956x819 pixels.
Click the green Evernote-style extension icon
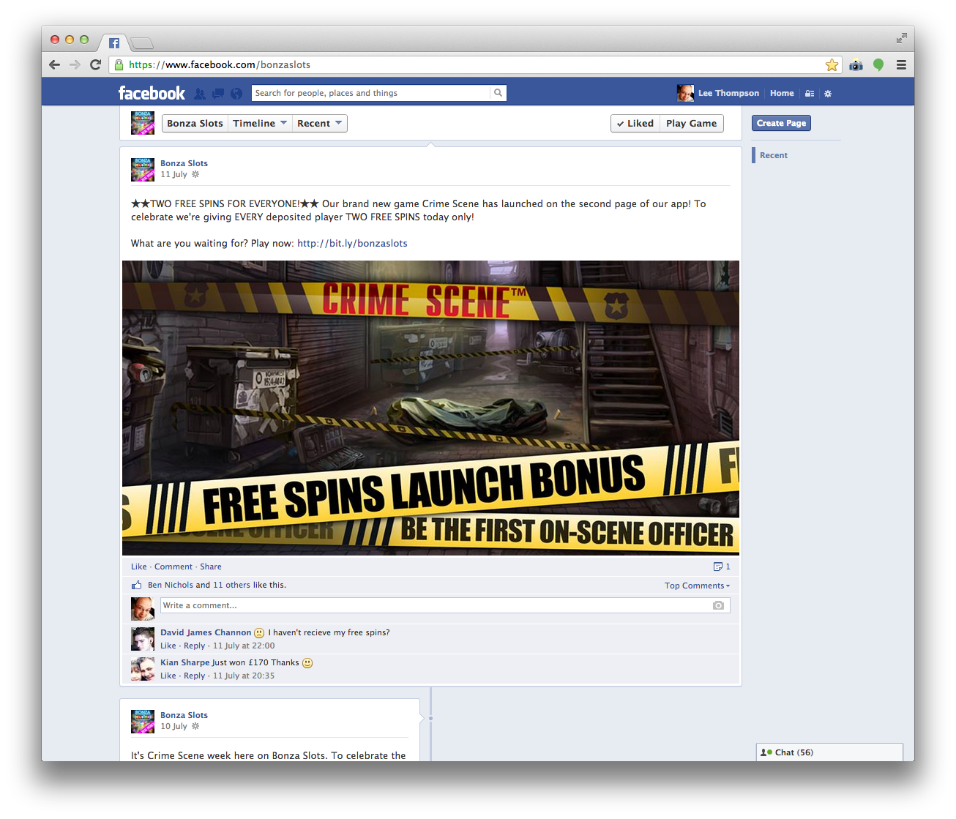tap(878, 65)
